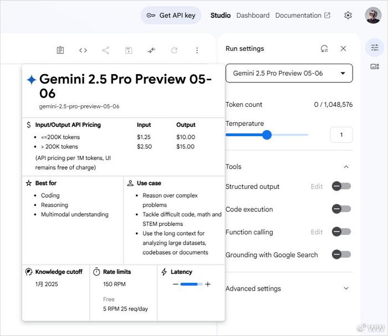388x336 pixels.
Task: Toggle run settings sliders icon in sidebar
Action: [375, 48]
